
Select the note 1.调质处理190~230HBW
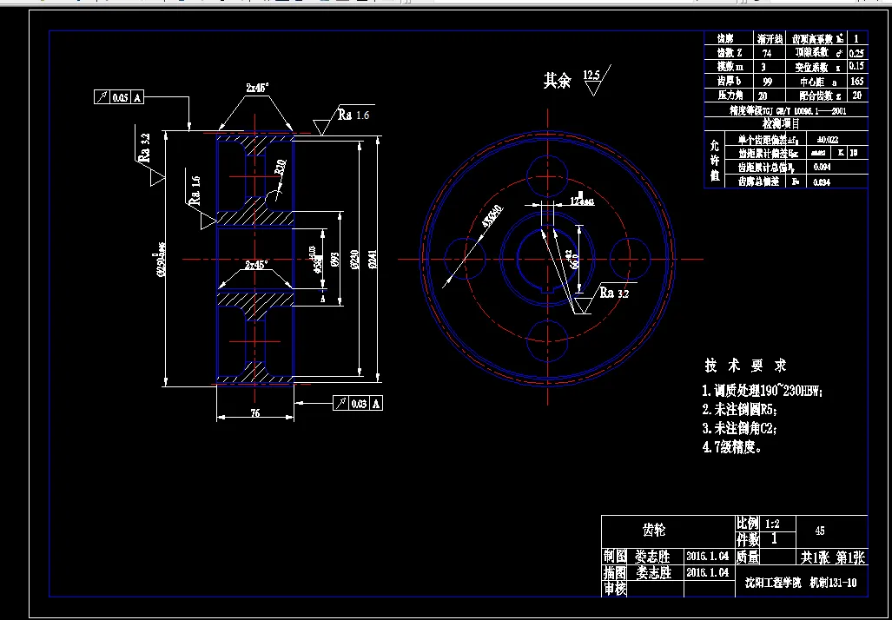tap(763, 391)
